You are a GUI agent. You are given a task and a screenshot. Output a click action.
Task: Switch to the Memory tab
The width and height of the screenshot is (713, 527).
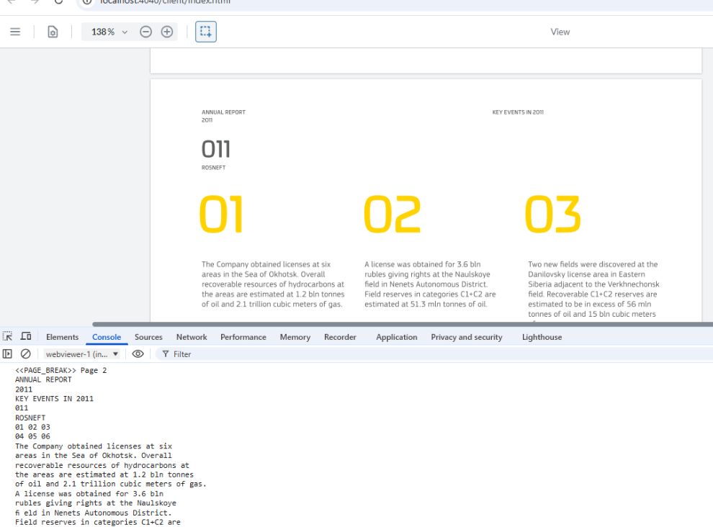(x=295, y=337)
